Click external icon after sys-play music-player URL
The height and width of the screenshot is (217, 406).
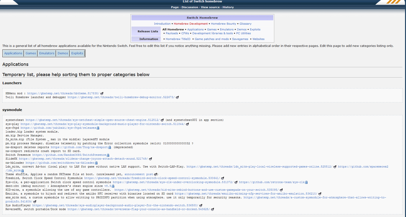[187, 124]
